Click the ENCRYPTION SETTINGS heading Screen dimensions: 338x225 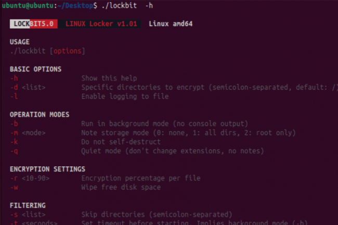click(x=47, y=169)
